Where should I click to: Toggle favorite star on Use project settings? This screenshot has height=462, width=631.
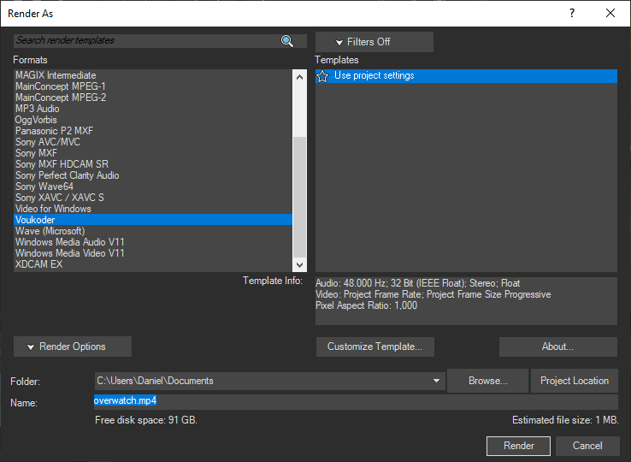click(x=322, y=76)
